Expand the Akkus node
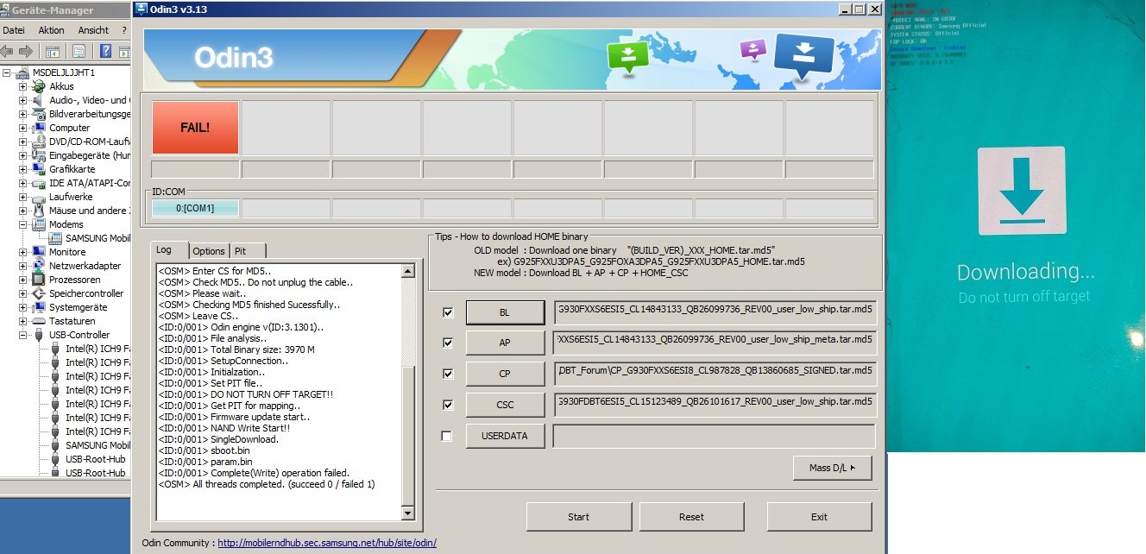Image resolution: width=1146 pixels, height=554 pixels. point(23,87)
